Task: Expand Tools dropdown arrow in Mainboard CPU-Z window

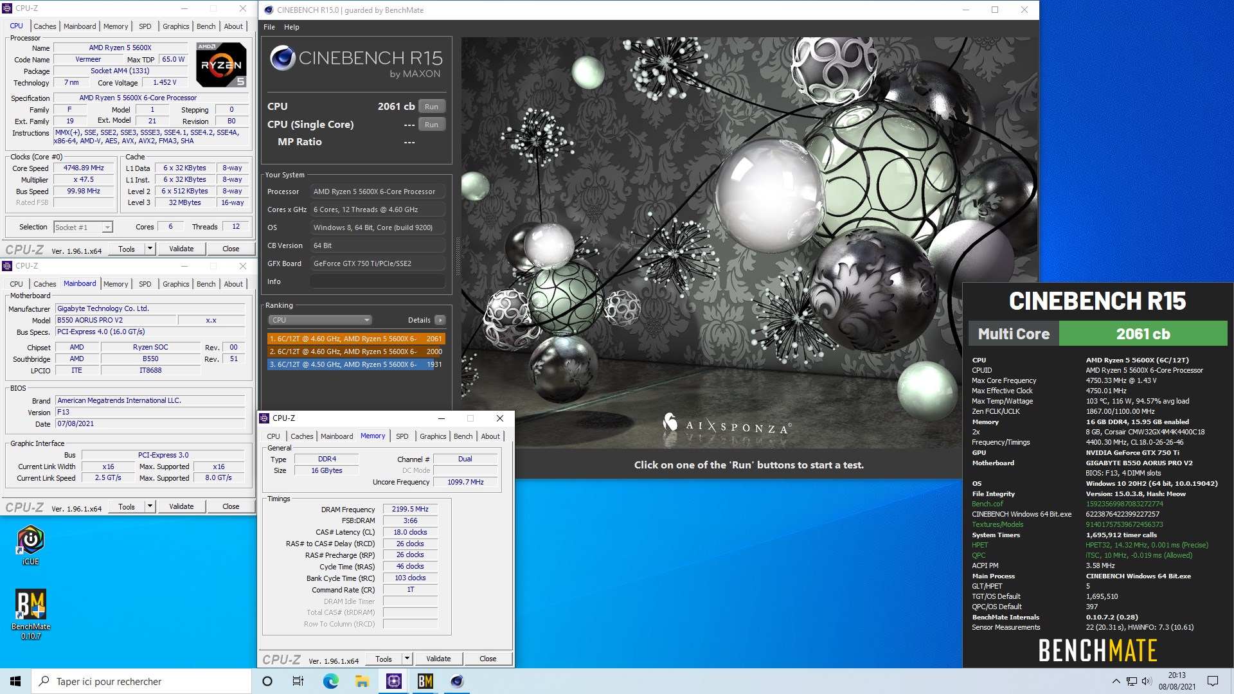Action: [x=150, y=506]
